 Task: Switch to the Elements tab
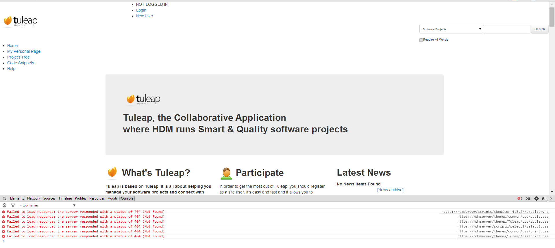point(17,198)
